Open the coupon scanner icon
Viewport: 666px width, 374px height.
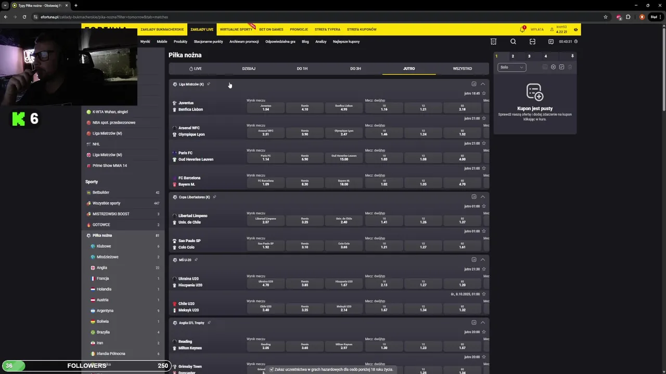[x=532, y=42]
